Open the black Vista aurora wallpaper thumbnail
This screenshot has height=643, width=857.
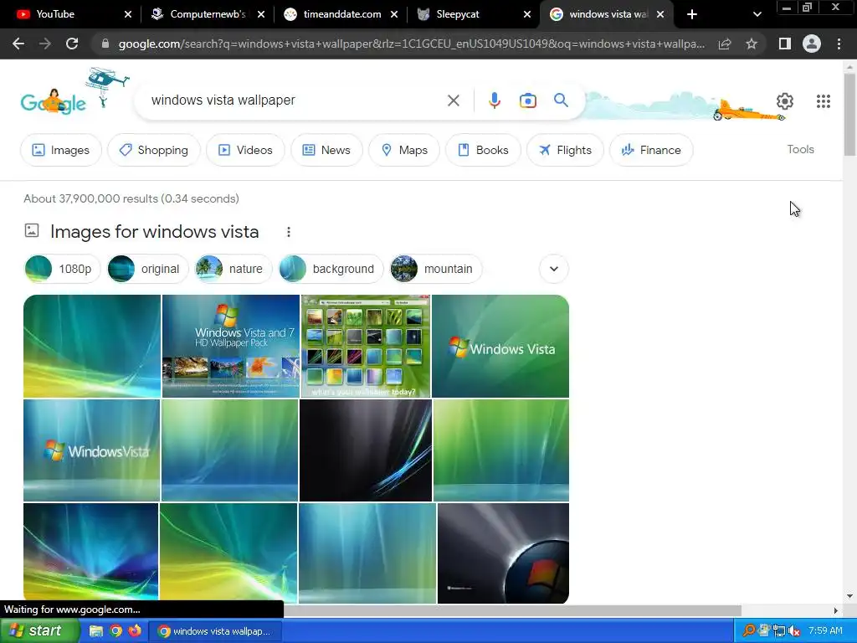click(366, 450)
